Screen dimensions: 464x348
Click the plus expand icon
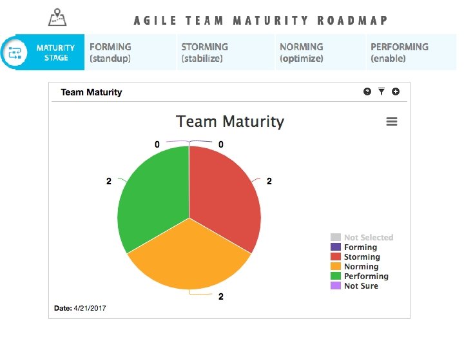tap(396, 92)
